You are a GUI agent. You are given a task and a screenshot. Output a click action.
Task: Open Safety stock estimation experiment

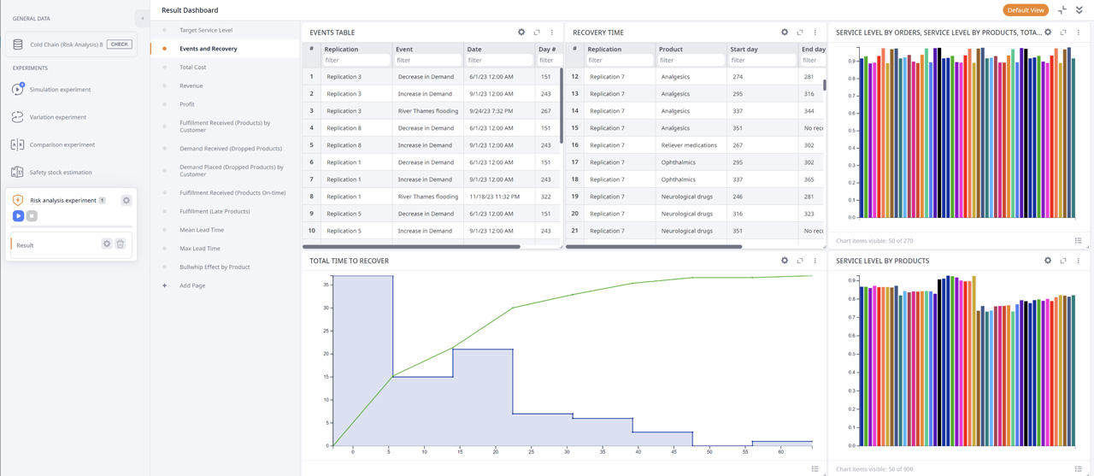point(60,173)
